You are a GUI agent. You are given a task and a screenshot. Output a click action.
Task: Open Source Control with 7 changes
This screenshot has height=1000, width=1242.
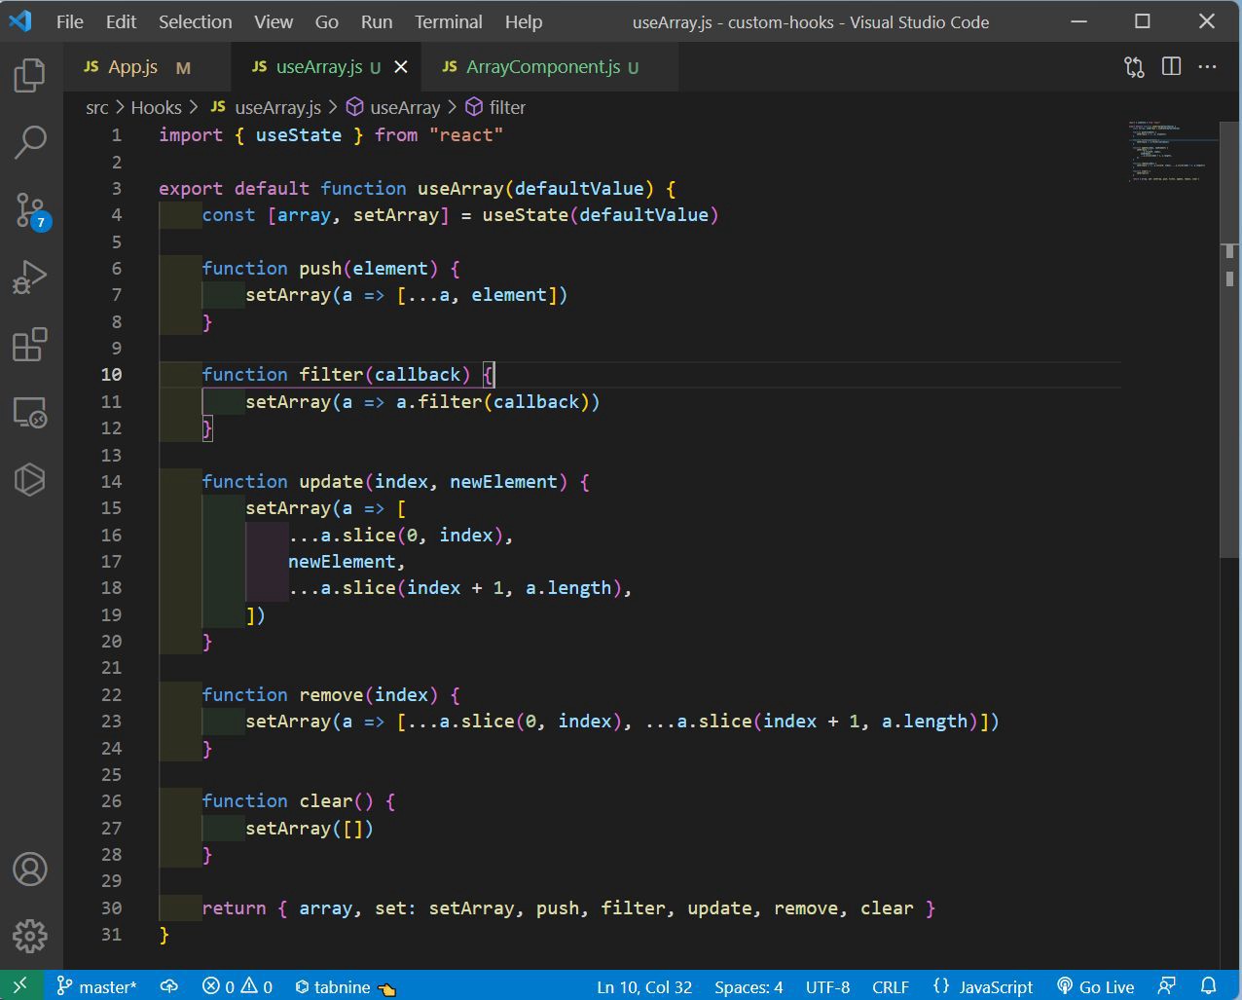pyautogui.click(x=30, y=210)
